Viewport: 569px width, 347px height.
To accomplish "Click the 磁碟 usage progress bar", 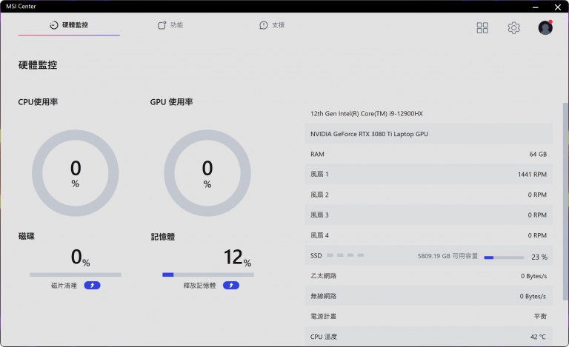I will [76, 275].
